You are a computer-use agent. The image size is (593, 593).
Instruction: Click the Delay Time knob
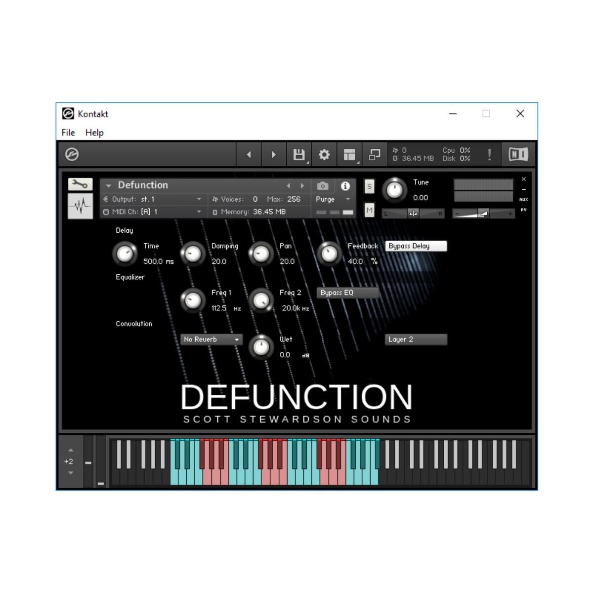[125, 254]
